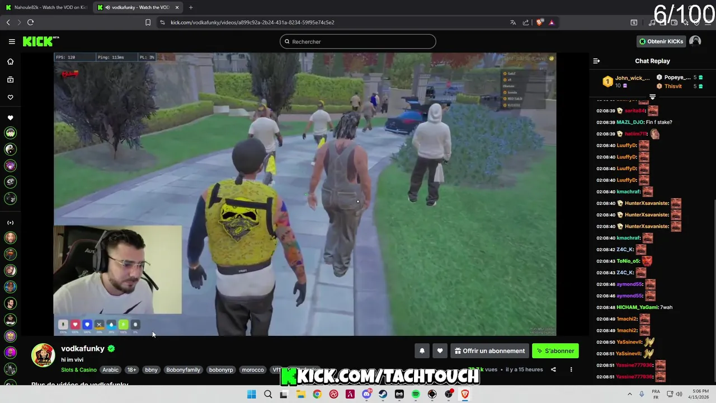716x403 pixels.
Task: Switch the FRA input language indicator
Action: pyautogui.click(x=656, y=394)
